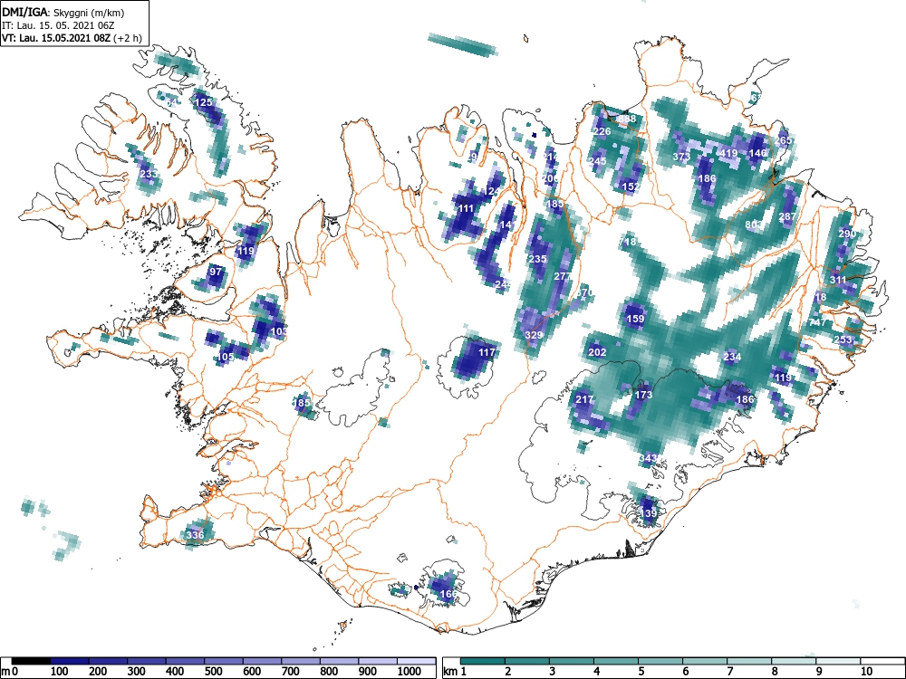Click the DMI/IGA Skyggni (m/km) title text
906x679 pixels.
pyautogui.click(x=63, y=12)
